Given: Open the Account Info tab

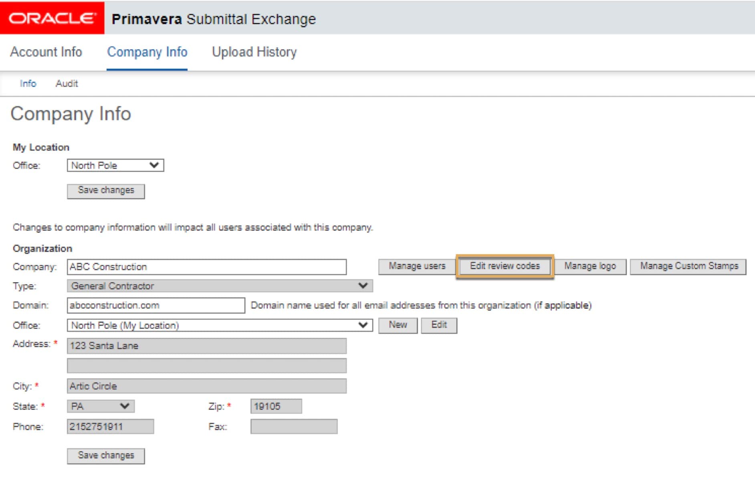Looking at the screenshot, I should coord(46,52).
